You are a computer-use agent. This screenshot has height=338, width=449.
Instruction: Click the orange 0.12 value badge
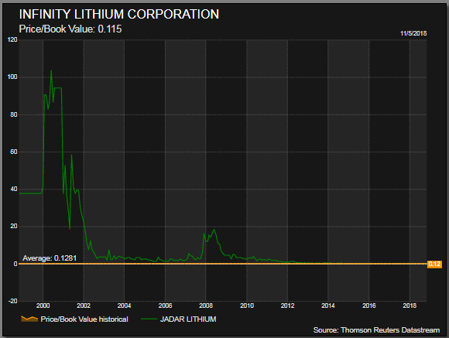click(x=434, y=264)
